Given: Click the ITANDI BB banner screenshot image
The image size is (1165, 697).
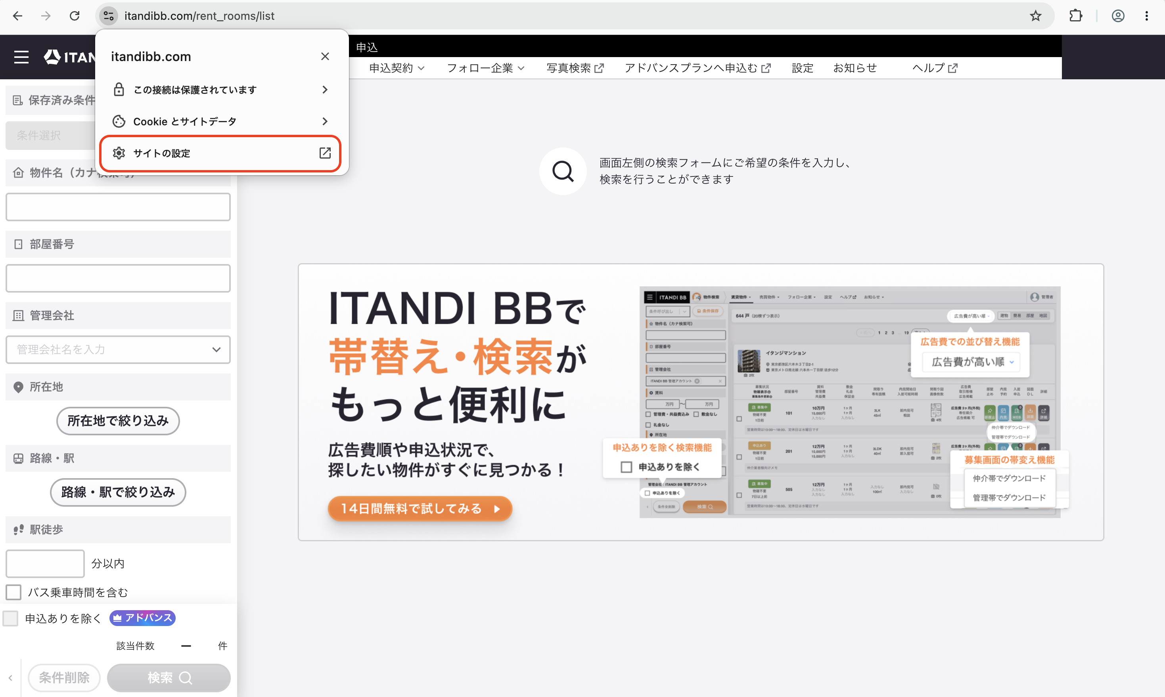Looking at the screenshot, I should pos(850,402).
